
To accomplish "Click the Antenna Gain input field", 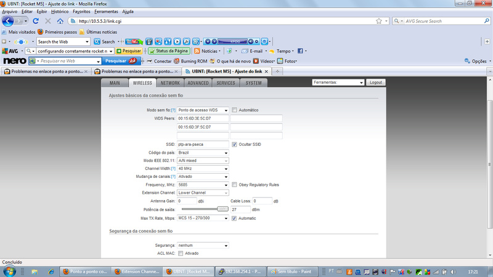I will click(x=187, y=201).
